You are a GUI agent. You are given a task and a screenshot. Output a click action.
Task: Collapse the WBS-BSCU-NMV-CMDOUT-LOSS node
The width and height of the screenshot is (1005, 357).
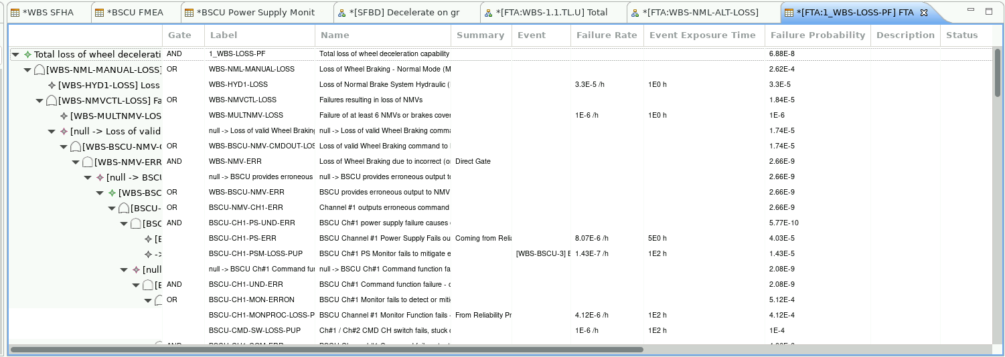(64, 147)
